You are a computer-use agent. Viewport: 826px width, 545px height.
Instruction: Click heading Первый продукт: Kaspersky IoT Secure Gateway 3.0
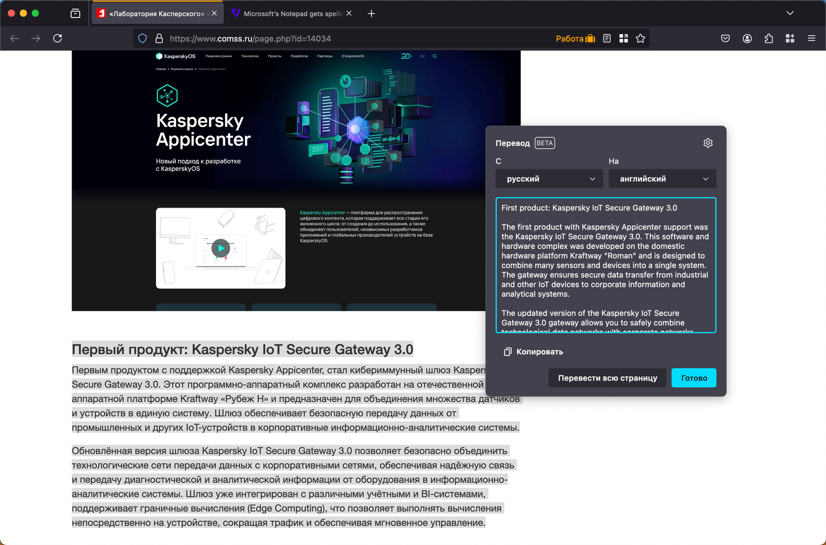[x=242, y=350]
